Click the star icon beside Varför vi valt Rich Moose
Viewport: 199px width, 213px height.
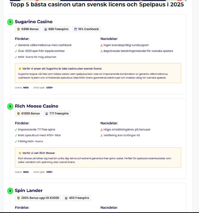pyautogui.click(x=20, y=153)
